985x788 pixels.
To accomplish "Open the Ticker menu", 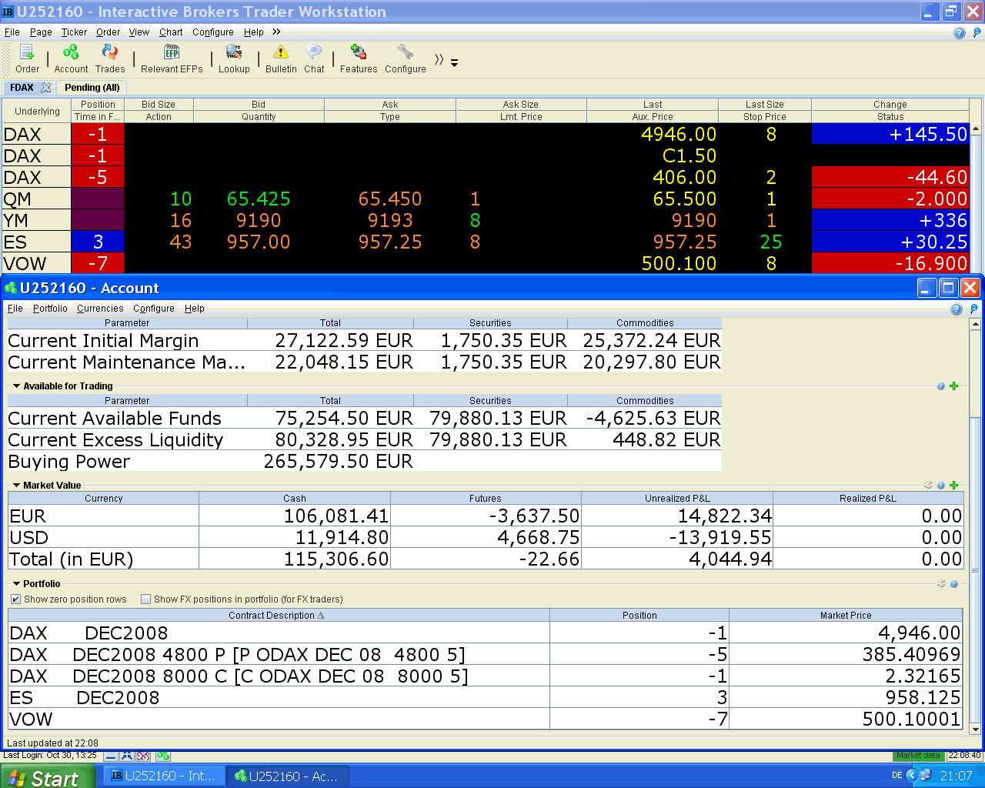I will pyautogui.click(x=74, y=32).
